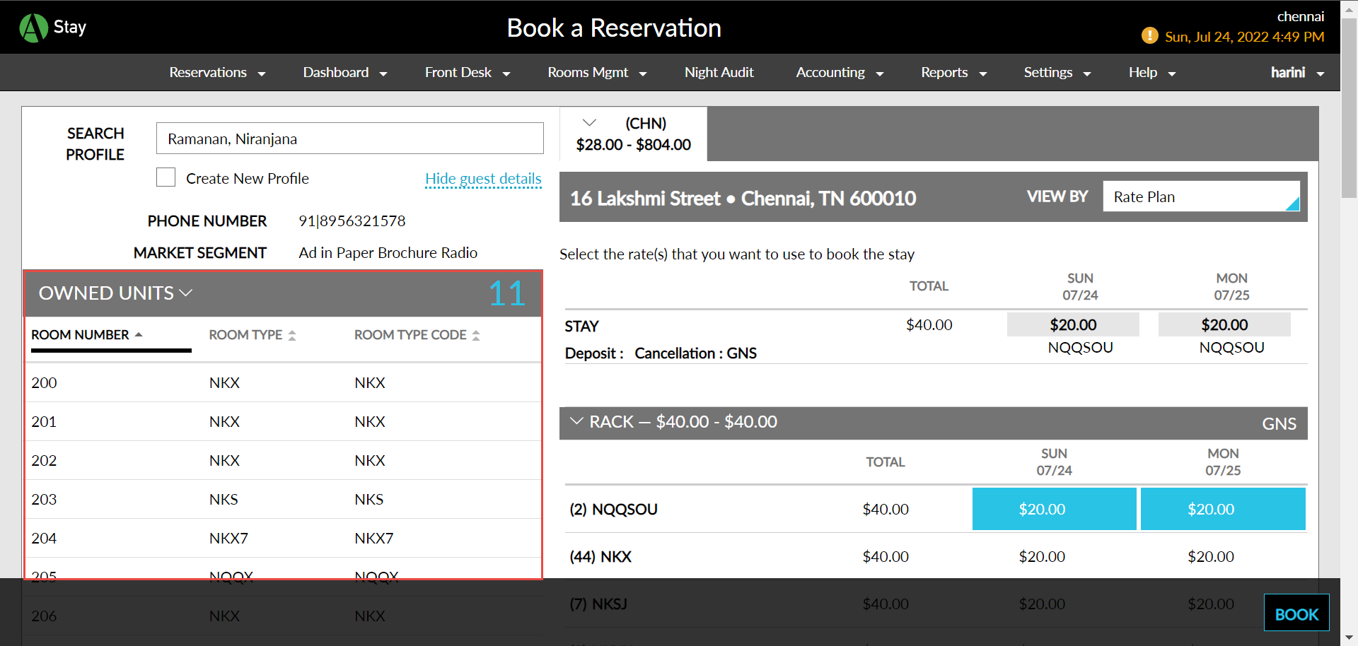Go to Night Audit
This screenshot has height=646, width=1358.
(719, 72)
